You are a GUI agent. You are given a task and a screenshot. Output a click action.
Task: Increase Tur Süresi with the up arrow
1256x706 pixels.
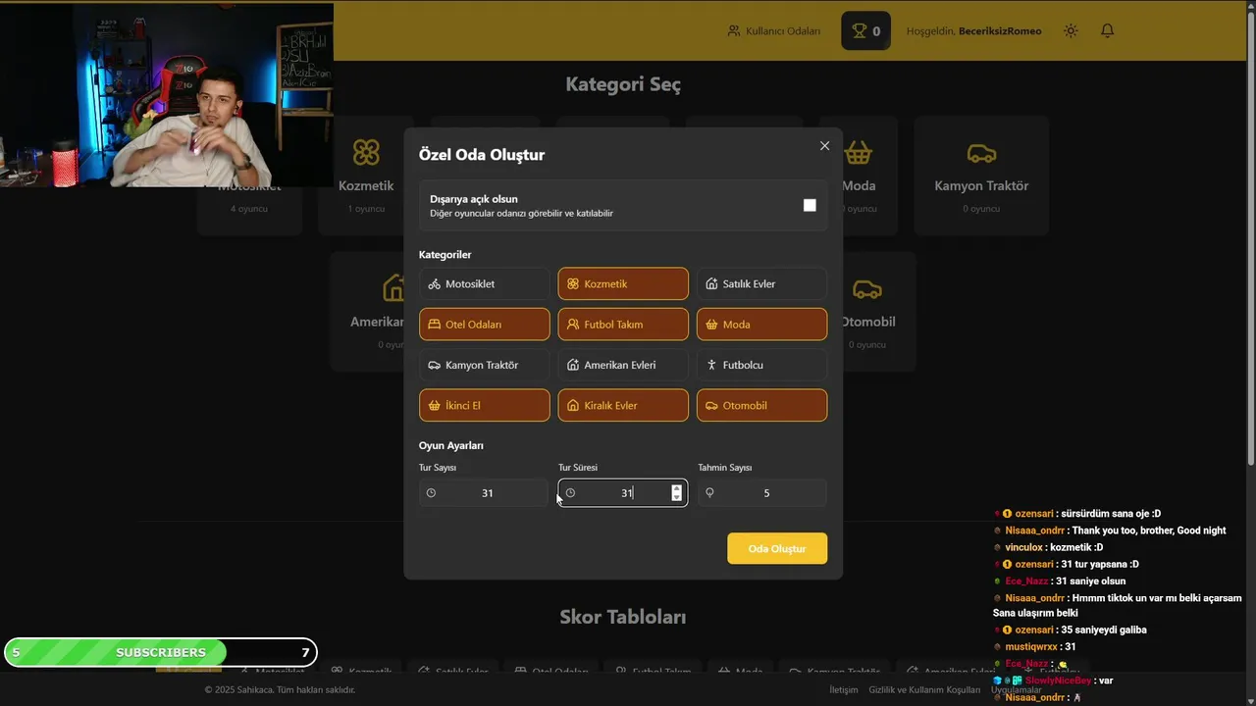tap(676, 488)
